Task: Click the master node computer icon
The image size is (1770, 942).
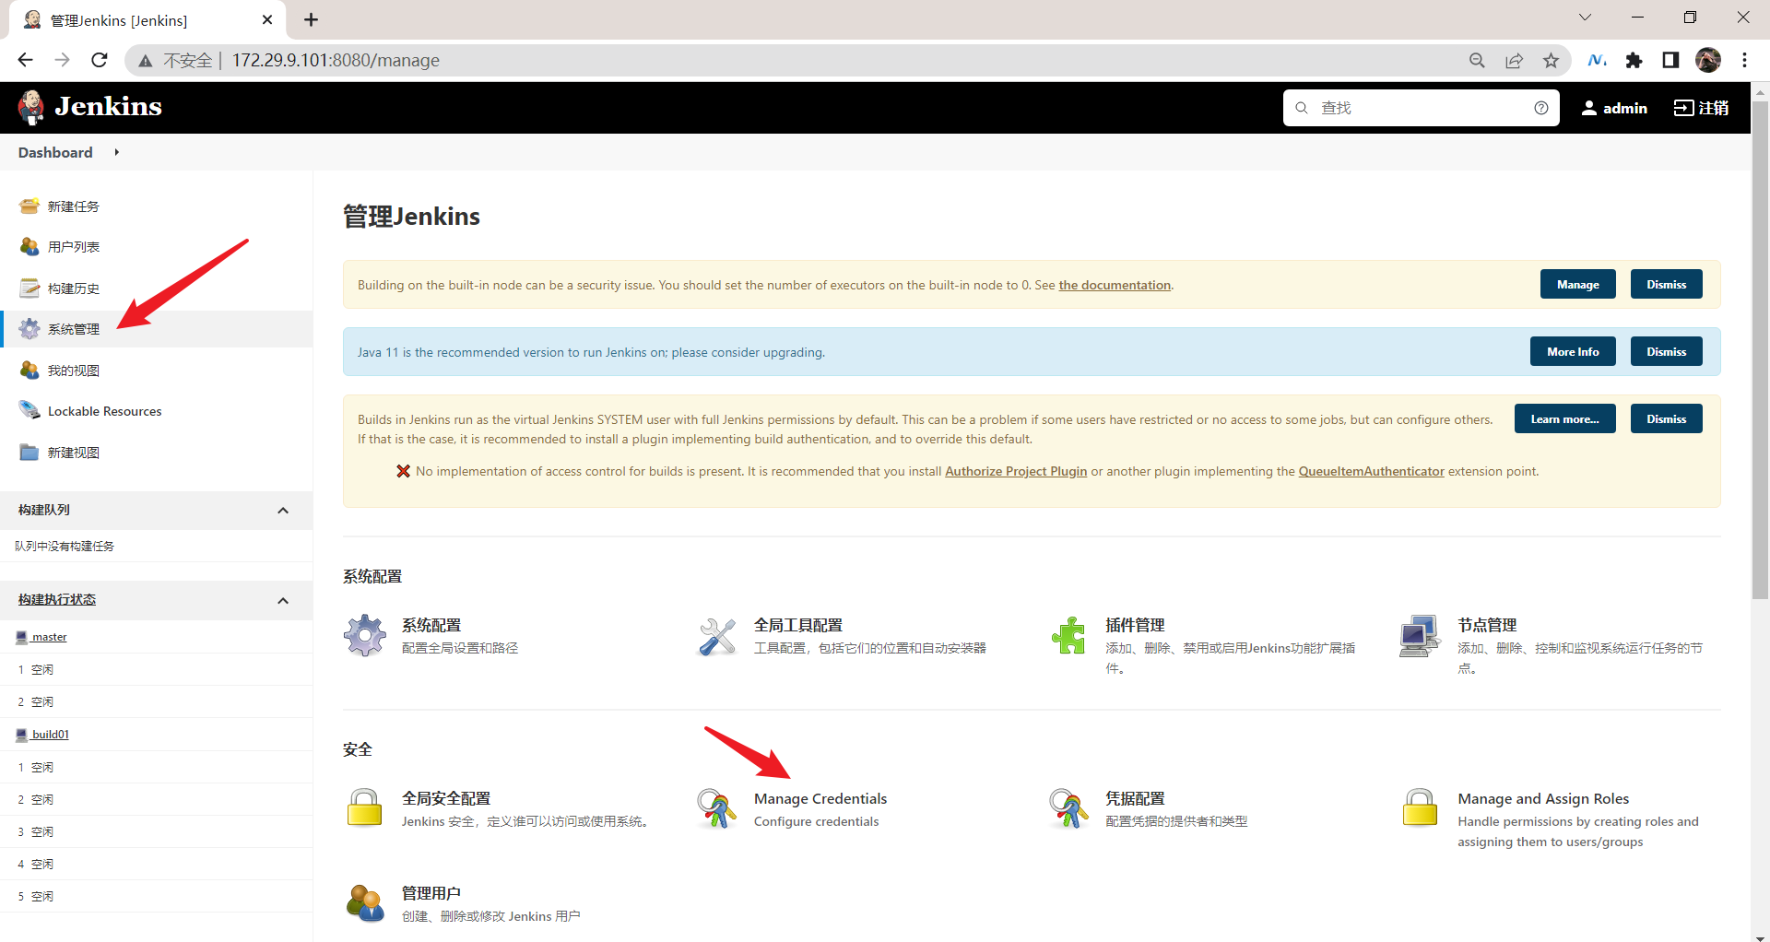Action: coord(22,637)
